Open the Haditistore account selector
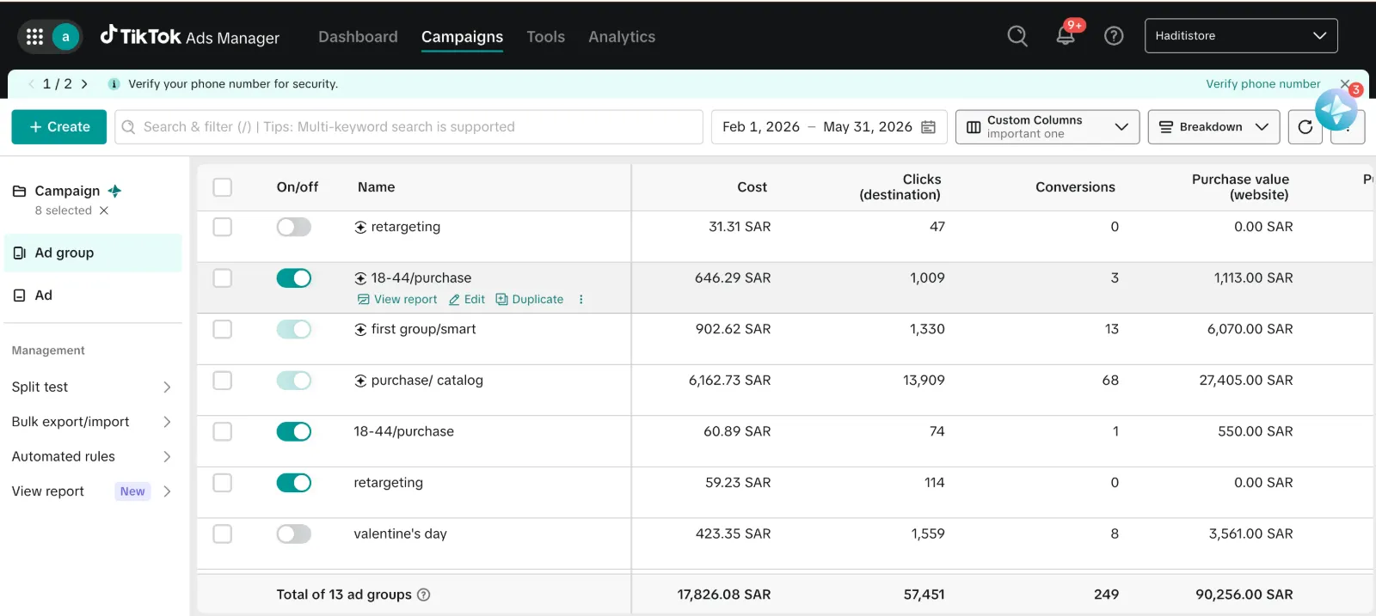 [x=1241, y=36]
